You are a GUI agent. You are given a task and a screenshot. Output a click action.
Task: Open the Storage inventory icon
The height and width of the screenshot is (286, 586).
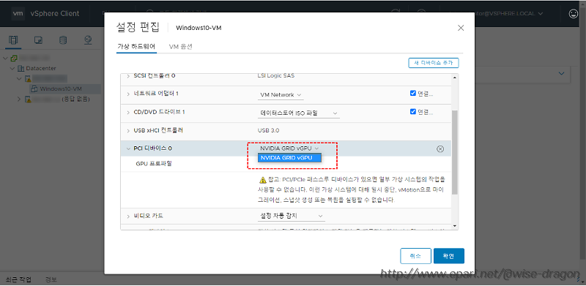(x=63, y=40)
